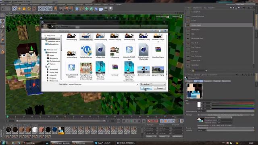This screenshot has width=258, height=145.
Task: Click the first clapperboard render icon
Action: point(61,8)
